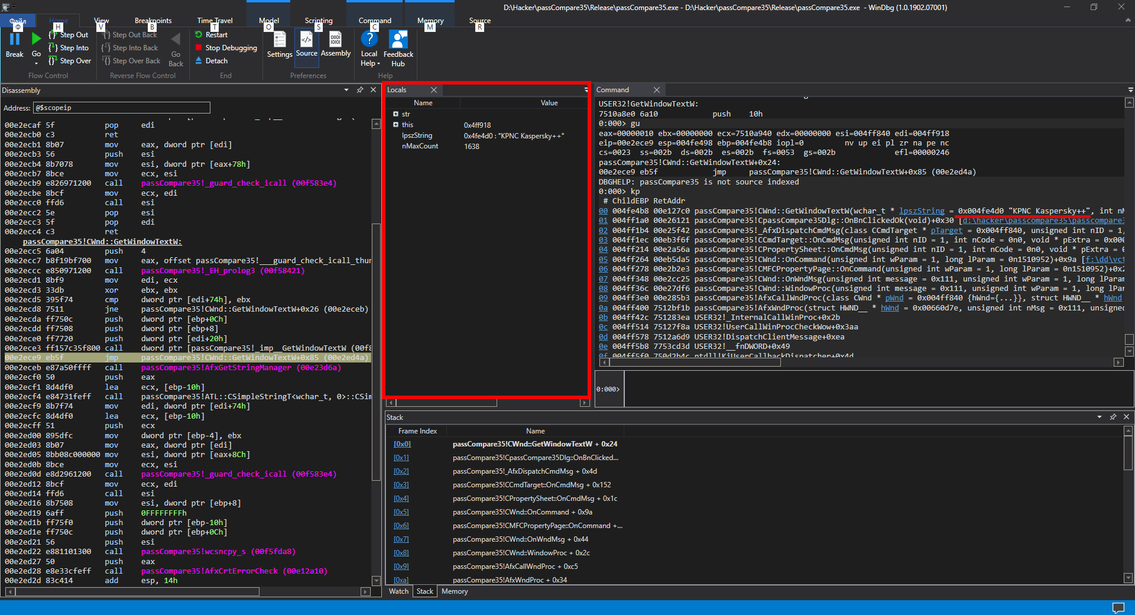The image size is (1135, 615).
Task: Open the Disassembly panel options dropdown
Action: coord(346,90)
